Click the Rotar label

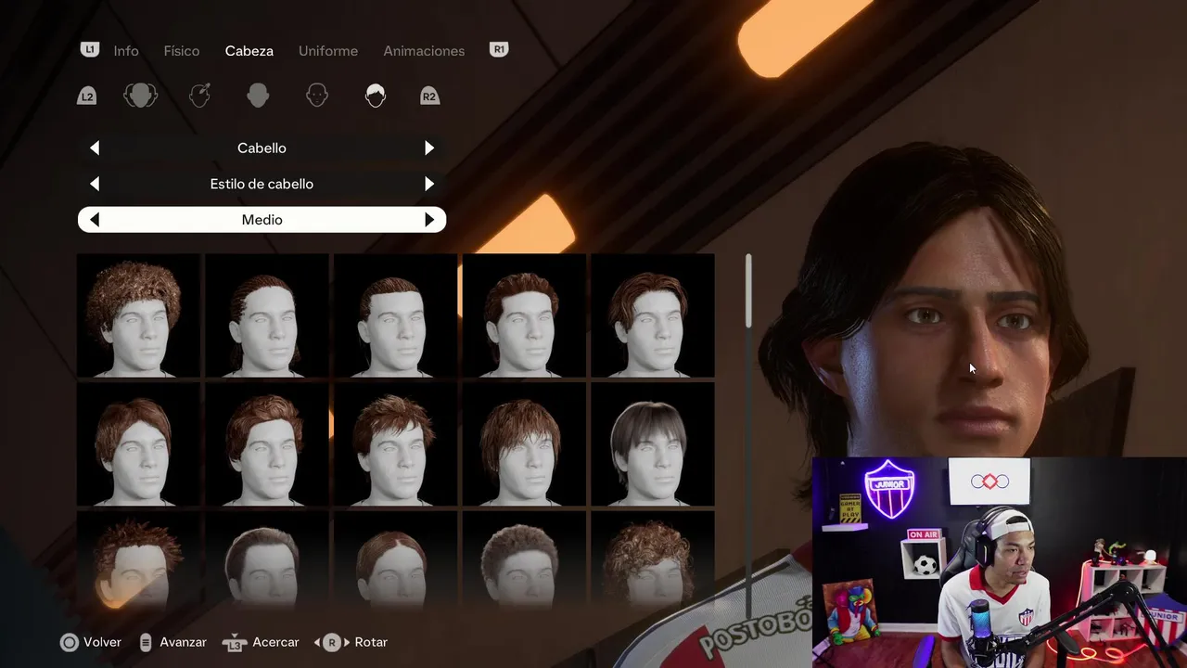click(x=371, y=642)
